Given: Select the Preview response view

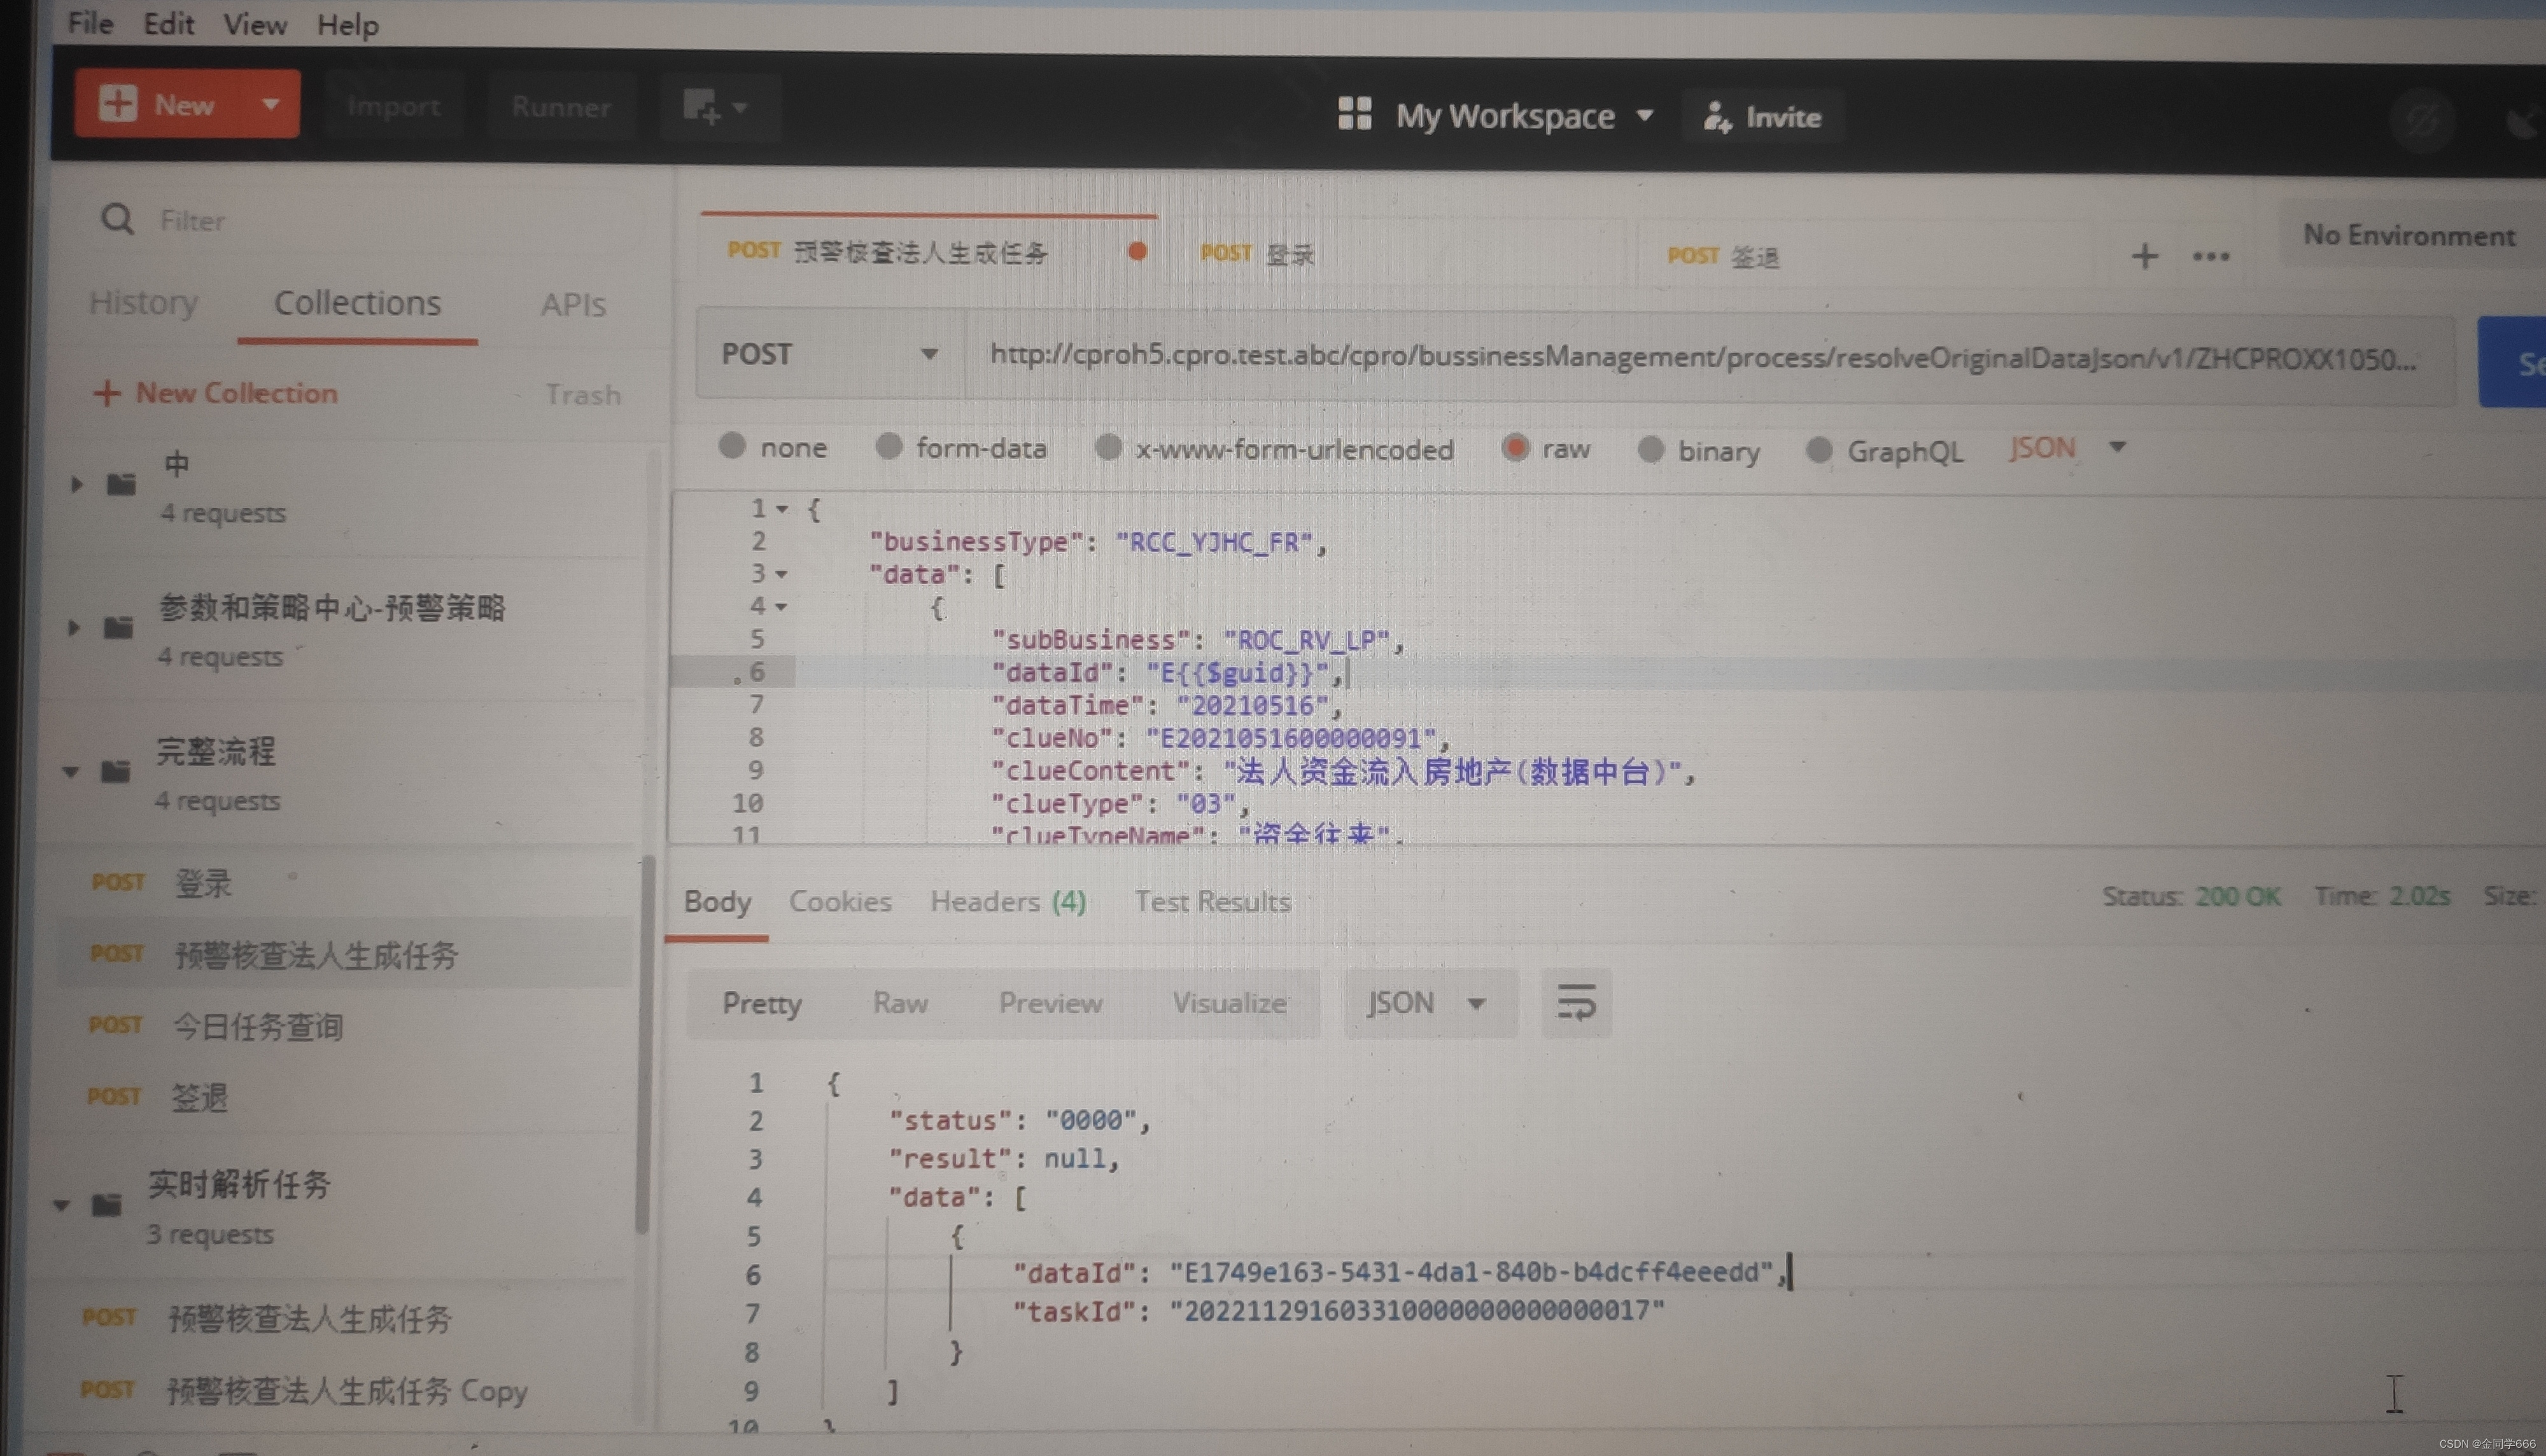Looking at the screenshot, I should (x=1050, y=1003).
